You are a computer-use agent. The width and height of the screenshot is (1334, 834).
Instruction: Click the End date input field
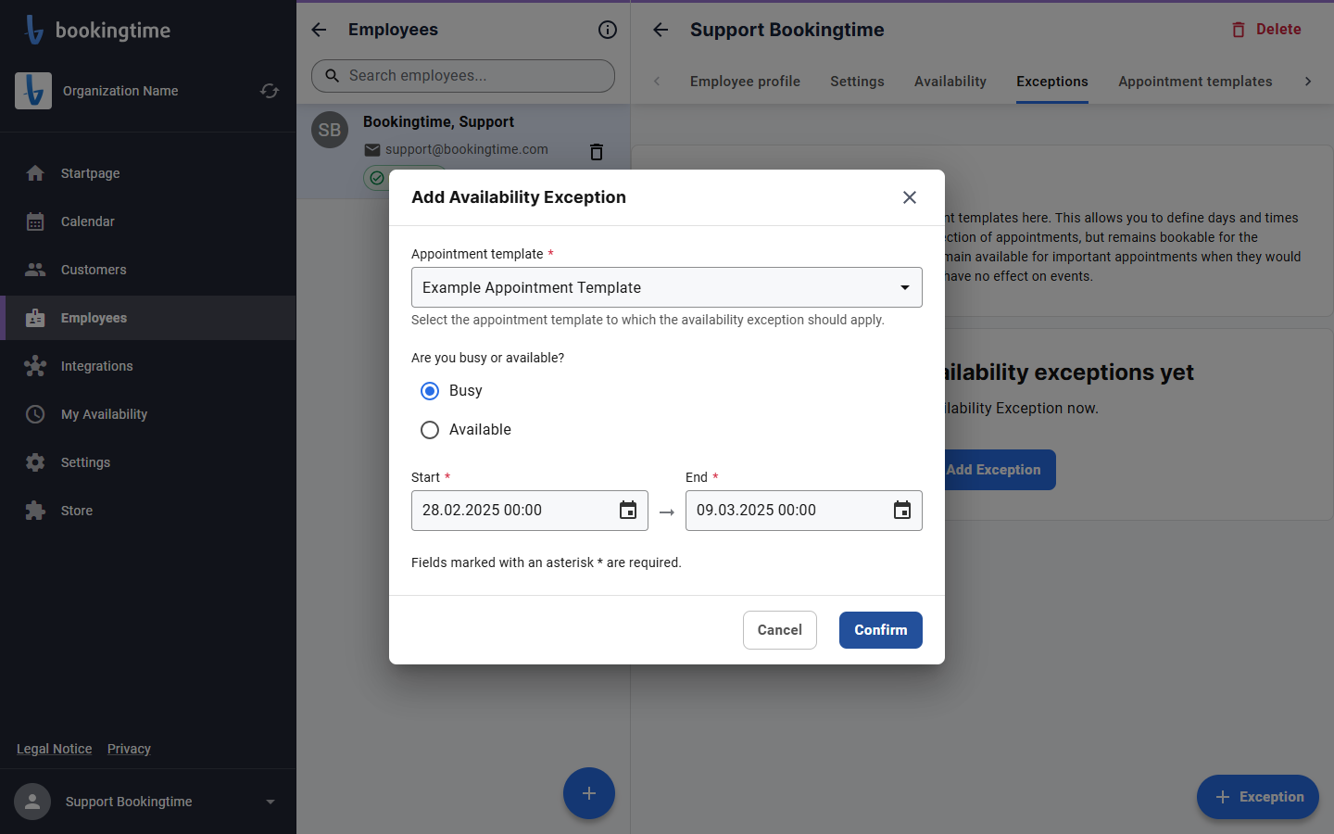click(804, 511)
